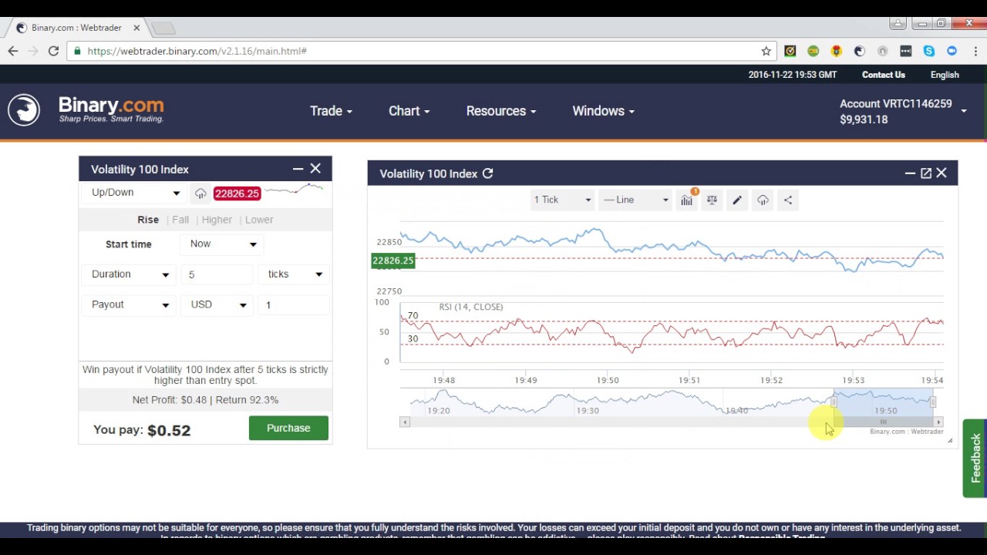Click the dark dots extension icon
This screenshot has width=987, height=555.
click(x=905, y=51)
